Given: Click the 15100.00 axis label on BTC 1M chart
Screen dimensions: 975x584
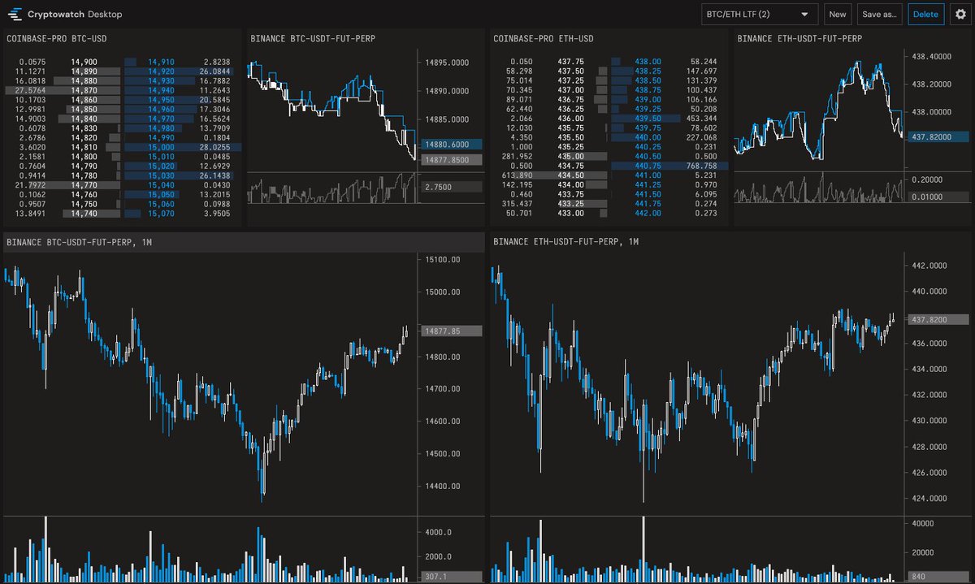Looking at the screenshot, I should tap(442, 260).
